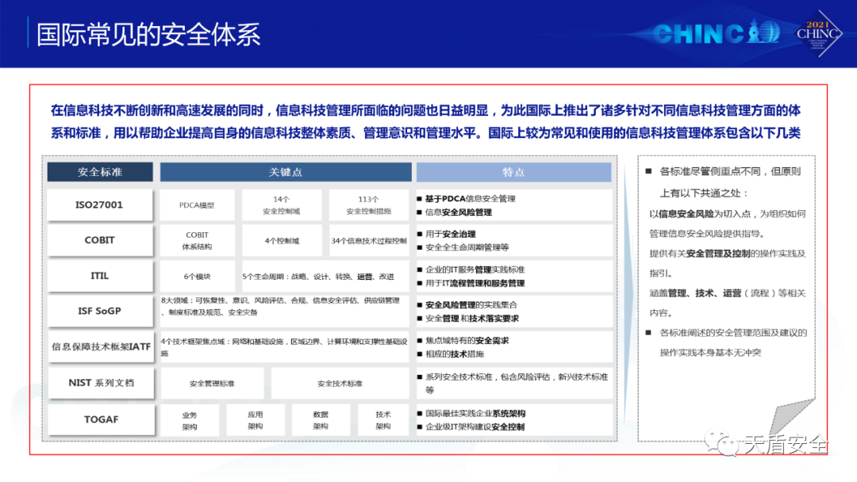Image resolution: width=857 pixels, height=482 pixels.
Task: Click the 5个生命周期 cell in ITIL row
Action: coord(325,276)
